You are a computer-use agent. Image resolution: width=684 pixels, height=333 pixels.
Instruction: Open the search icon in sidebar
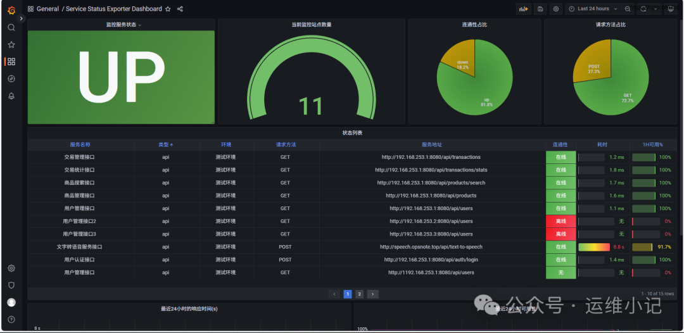point(11,28)
